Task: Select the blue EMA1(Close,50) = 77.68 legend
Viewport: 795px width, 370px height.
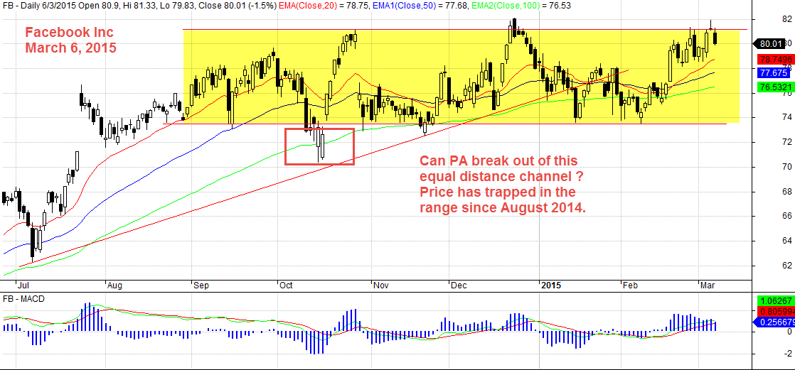Action: tap(423, 6)
